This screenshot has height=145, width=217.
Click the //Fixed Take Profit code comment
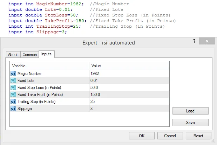coord(133,21)
